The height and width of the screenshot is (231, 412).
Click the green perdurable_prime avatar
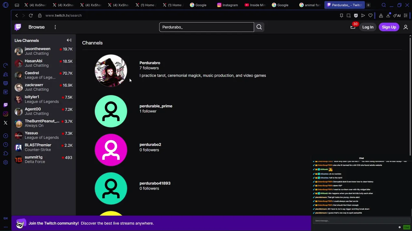(x=111, y=111)
